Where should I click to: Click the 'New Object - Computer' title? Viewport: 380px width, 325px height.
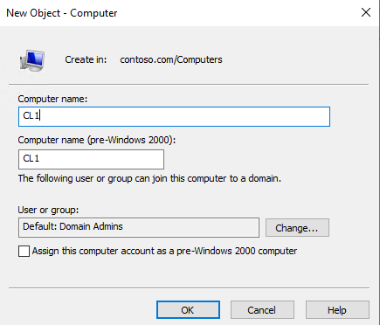coord(62,13)
